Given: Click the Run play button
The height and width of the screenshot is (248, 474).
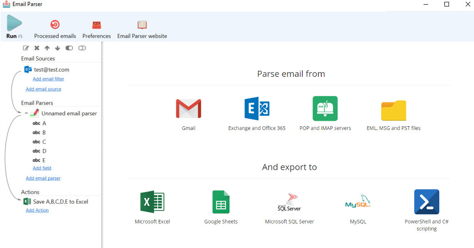Looking at the screenshot, I should coord(14,24).
